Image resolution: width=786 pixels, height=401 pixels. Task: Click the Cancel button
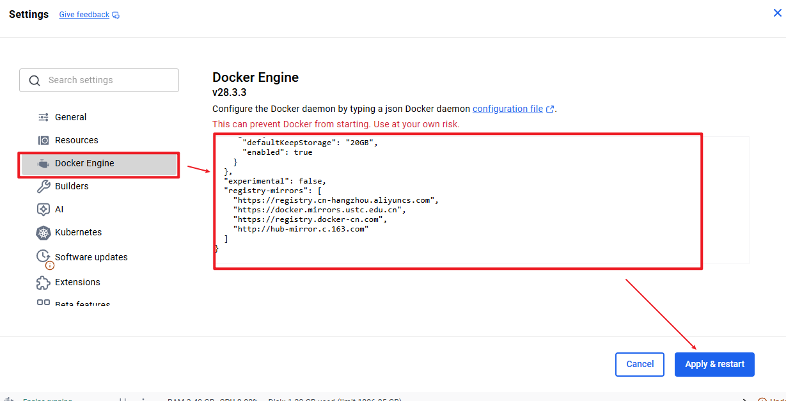640,364
